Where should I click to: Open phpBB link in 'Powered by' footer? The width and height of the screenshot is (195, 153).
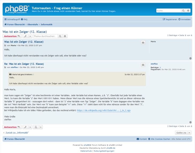(x=87, y=145)
